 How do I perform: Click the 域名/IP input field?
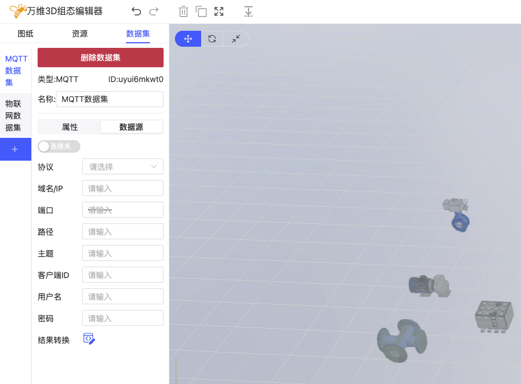(123, 188)
